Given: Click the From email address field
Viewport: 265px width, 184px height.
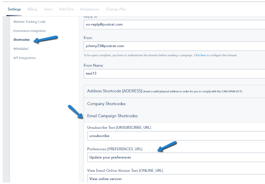Looking at the screenshot, I should (x=174, y=46).
